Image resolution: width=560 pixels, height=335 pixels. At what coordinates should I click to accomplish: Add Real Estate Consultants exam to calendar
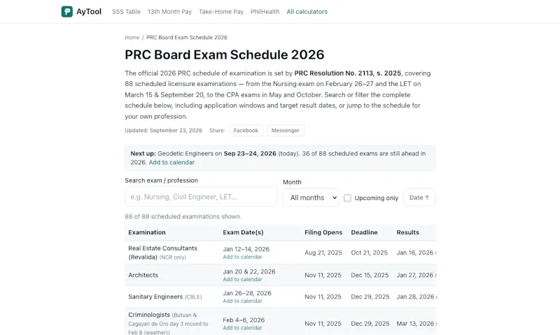242,257
